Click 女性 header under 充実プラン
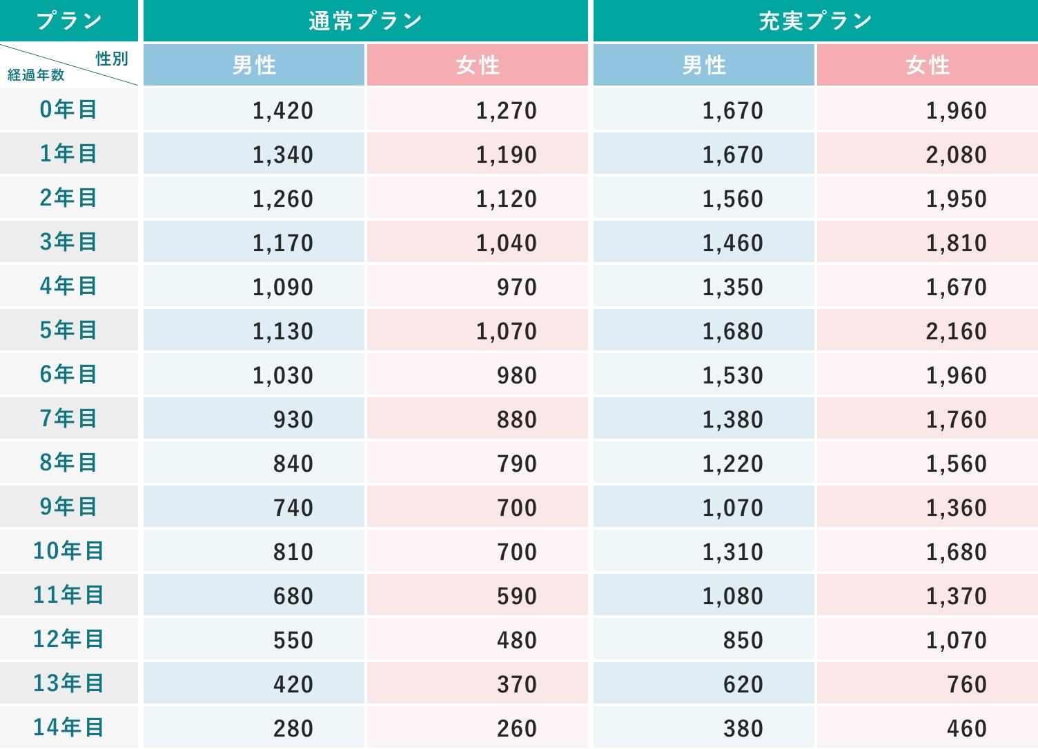The height and width of the screenshot is (749, 1038). [928, 66]
